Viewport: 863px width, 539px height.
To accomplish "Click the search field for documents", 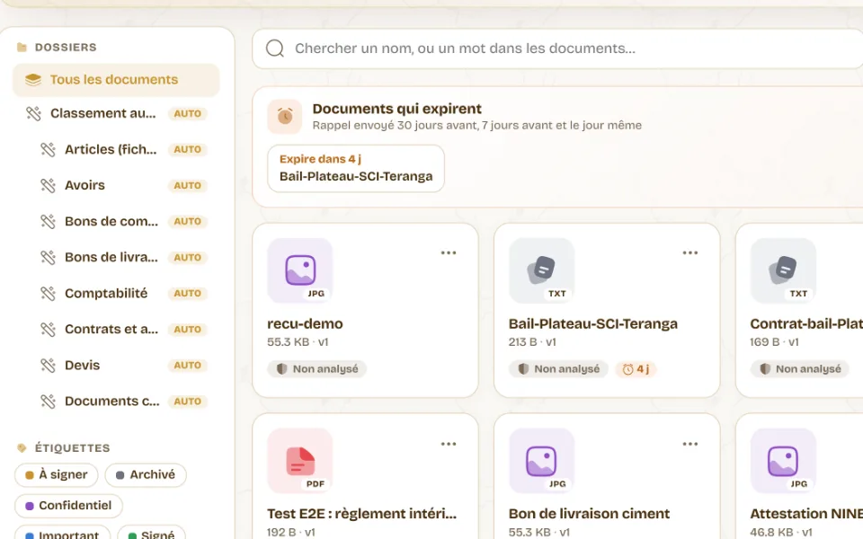I will coord(557,49).
